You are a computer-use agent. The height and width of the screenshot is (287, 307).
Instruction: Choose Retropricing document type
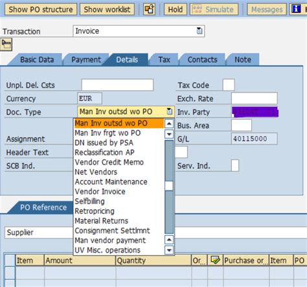[119, 211]
